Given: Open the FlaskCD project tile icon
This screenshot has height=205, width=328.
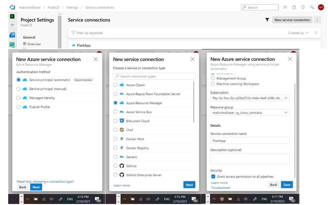Looking at the screenshot, I should point(12,16).
